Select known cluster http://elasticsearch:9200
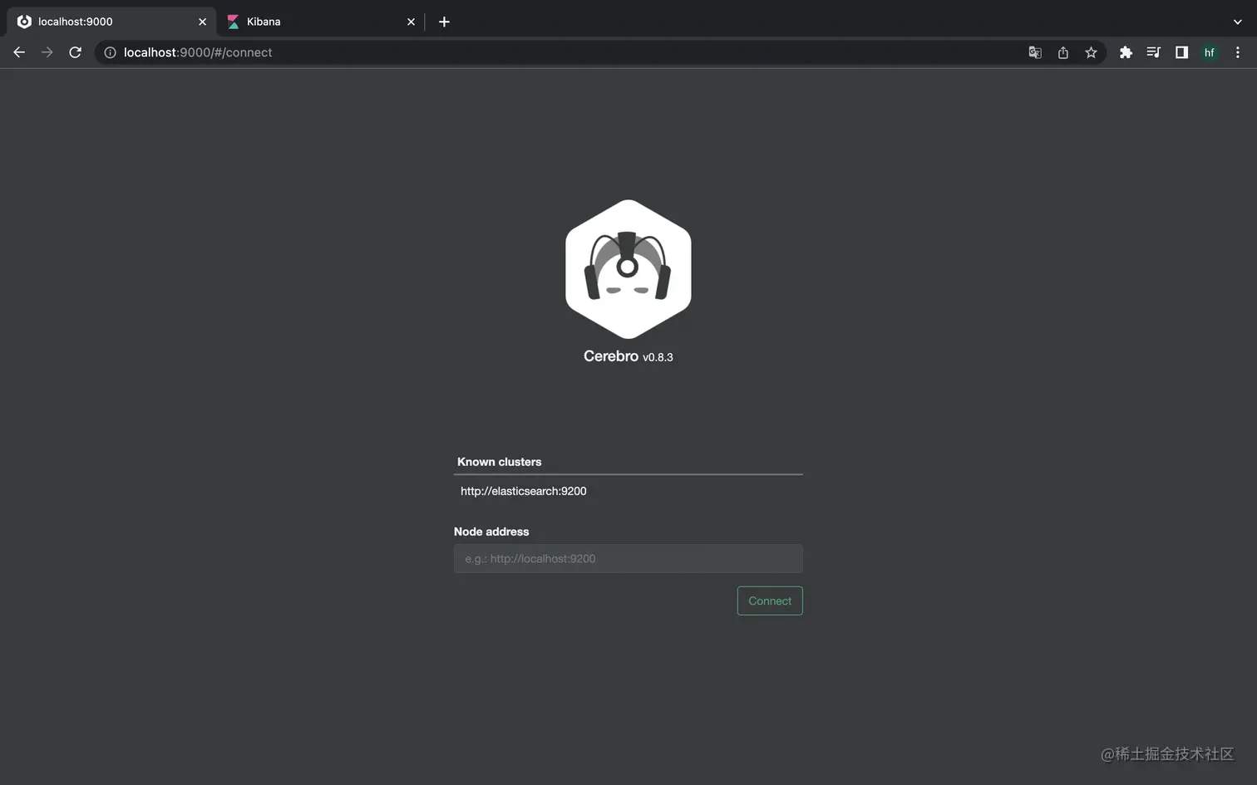 pyautogui.click(x=524, y=491)
